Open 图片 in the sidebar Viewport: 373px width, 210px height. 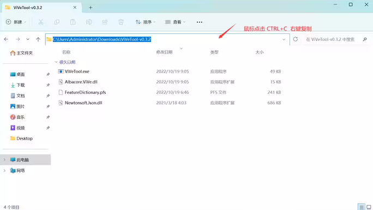17,106
